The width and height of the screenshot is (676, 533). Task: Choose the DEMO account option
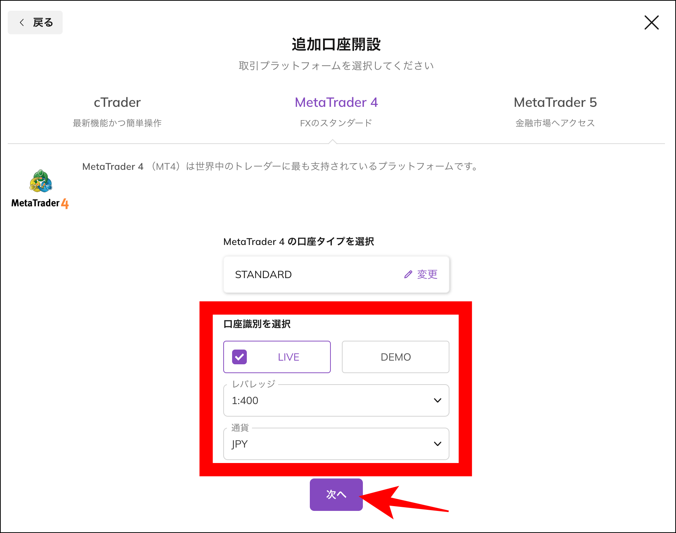point(395,357)
